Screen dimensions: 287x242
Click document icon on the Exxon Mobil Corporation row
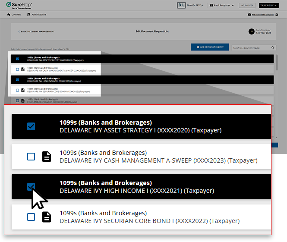click(x=23, y=101)
